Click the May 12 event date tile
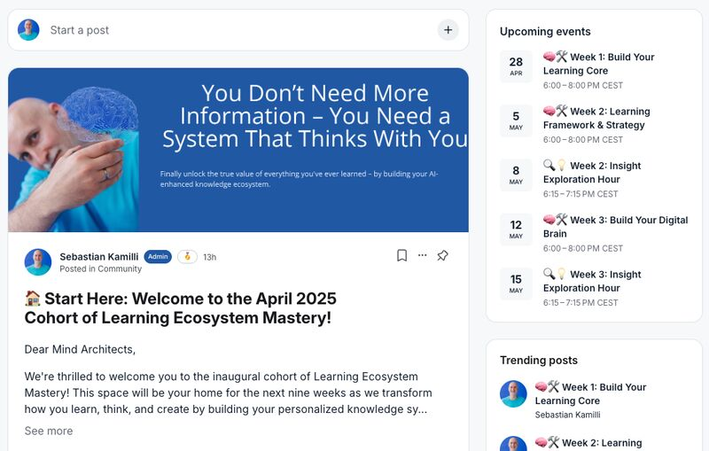This screenshot has width=709, height=451. point(516,229)
